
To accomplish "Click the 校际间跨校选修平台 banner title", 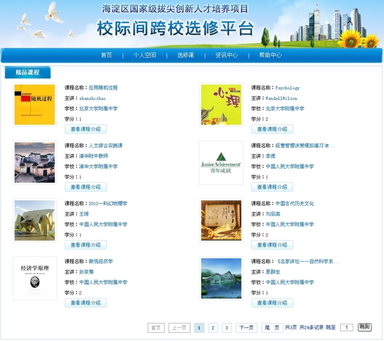I will point(175,28).
